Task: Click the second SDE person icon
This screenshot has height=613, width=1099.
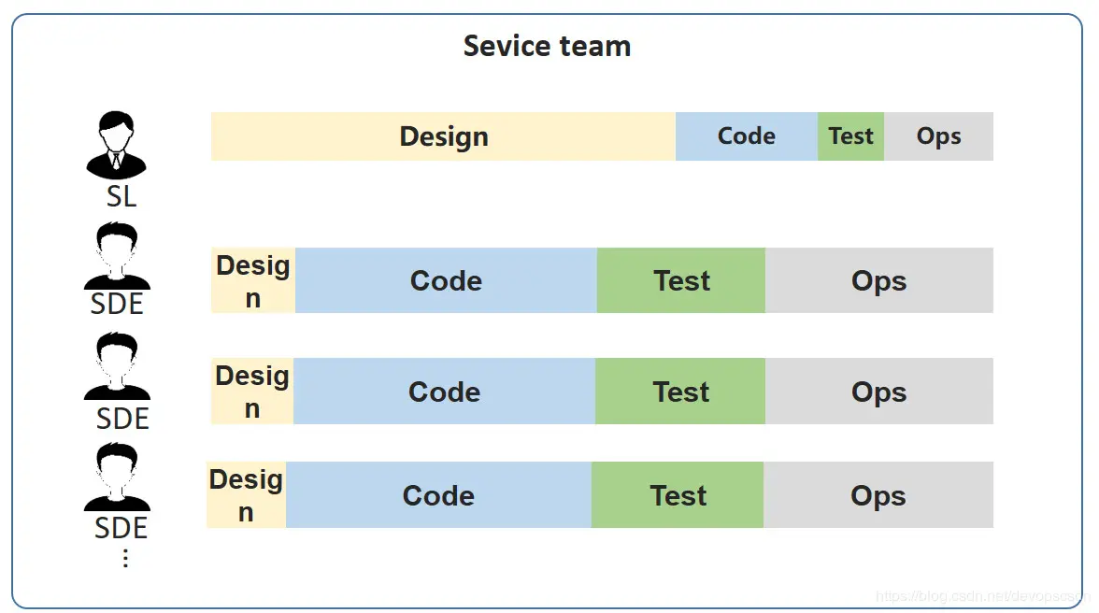Action: click(x=117, y=366)
